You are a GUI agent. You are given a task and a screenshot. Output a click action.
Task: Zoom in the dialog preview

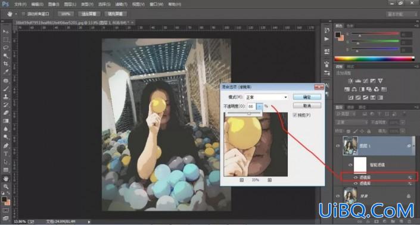coord(269,180)
